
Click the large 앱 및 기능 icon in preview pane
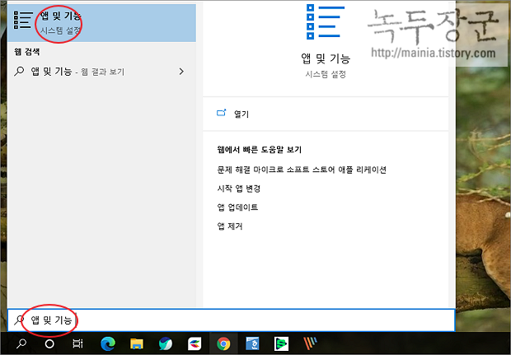[x=326, y=21]
